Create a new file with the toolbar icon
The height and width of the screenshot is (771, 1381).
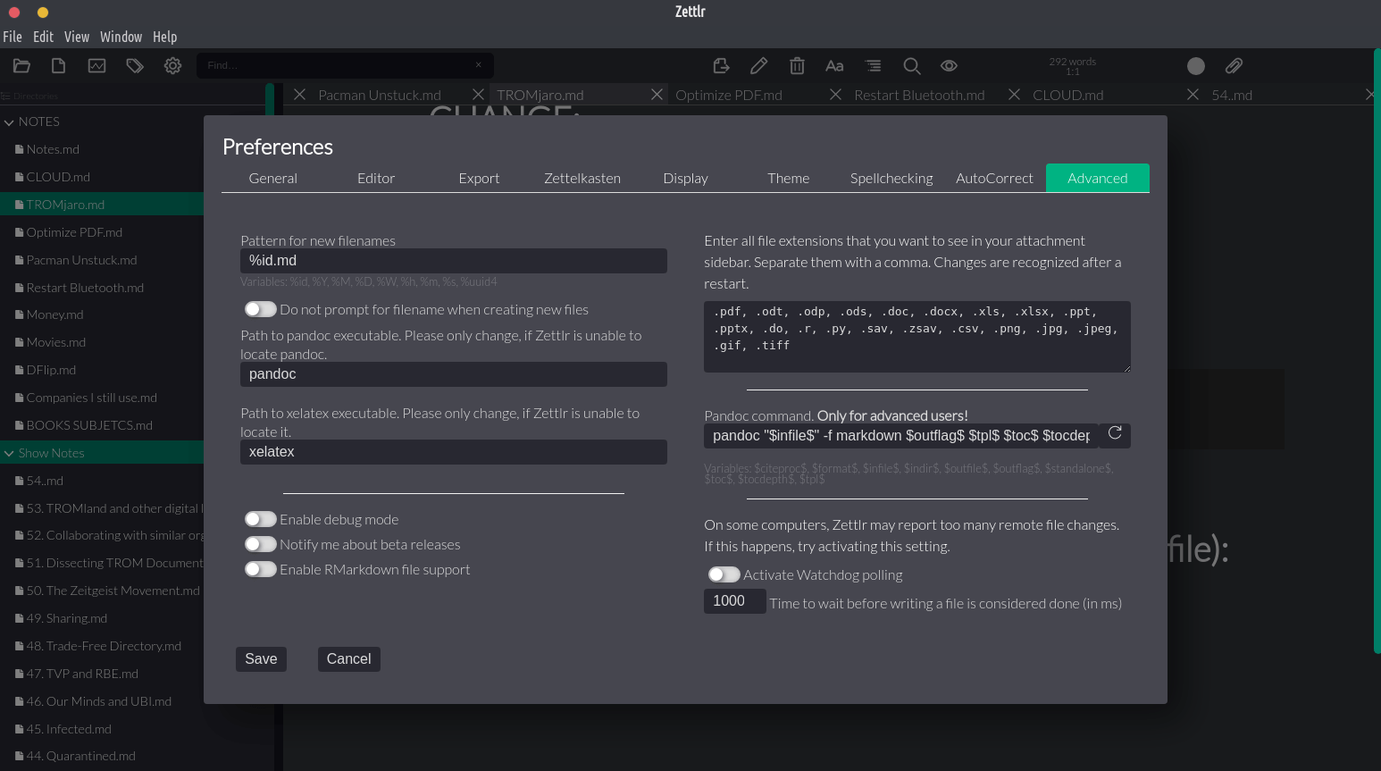coord(59,66)
